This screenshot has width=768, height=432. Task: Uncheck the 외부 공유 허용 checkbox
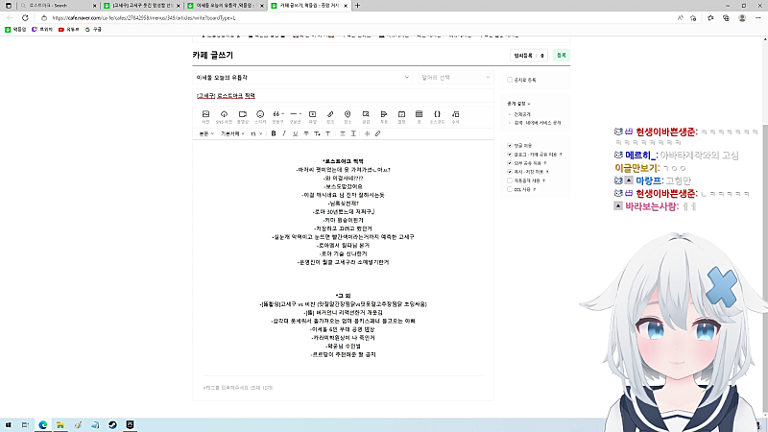510,163
